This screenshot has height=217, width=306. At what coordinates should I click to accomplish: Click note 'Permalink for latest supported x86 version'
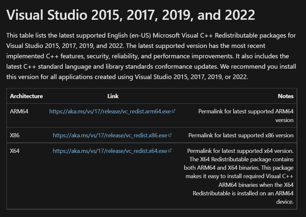point(241,135)
